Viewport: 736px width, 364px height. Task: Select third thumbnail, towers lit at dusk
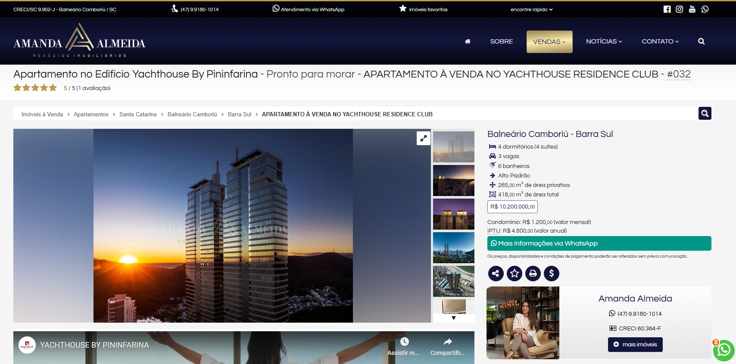[x=454, y=214]
